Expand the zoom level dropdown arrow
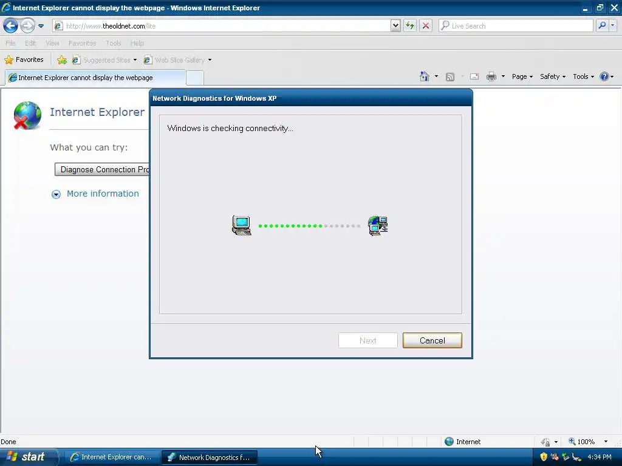The image size is (622, 466). pyautogui.click(x=606, y=442)
